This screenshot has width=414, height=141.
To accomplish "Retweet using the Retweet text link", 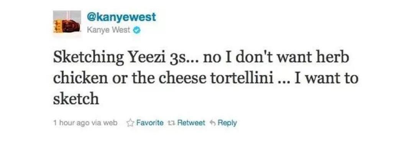I will [x=191, y=123].
